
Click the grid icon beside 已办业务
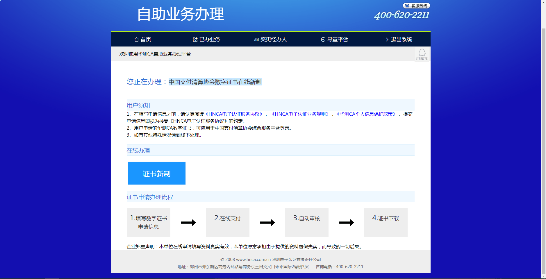click(x=195, y=40)
